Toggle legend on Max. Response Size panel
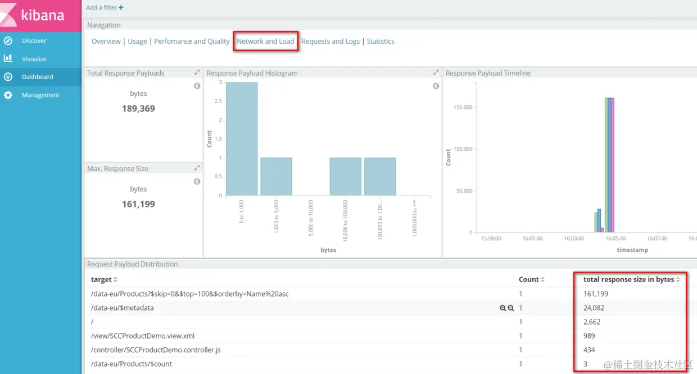Screen dimensions: 697x374 coord(197,181)
